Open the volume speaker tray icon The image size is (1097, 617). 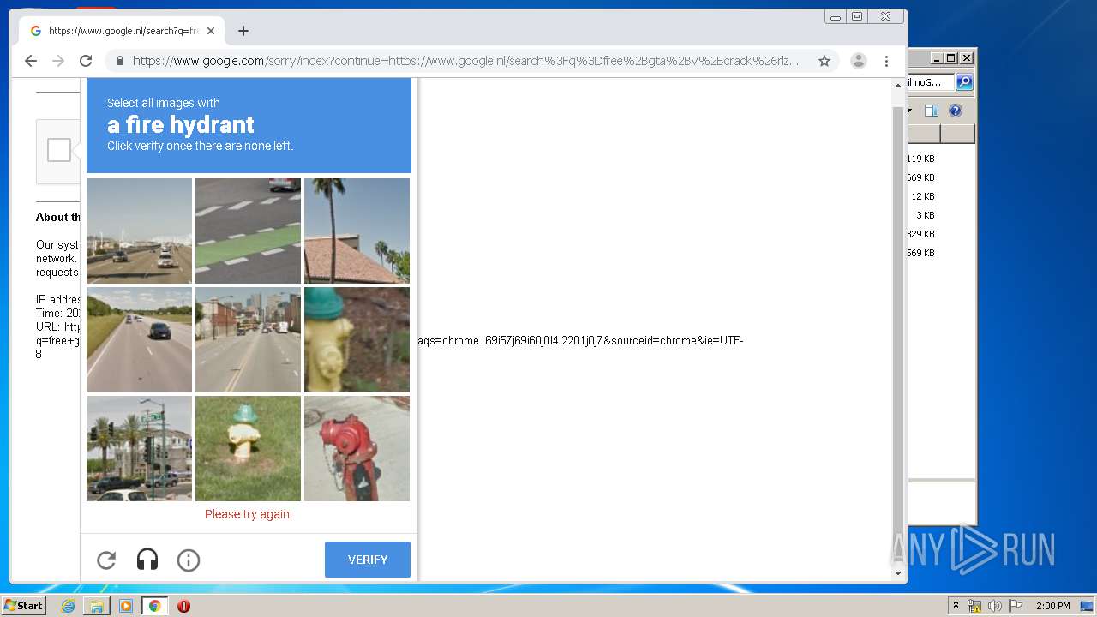[x=994, y=606]
